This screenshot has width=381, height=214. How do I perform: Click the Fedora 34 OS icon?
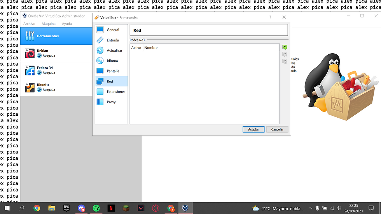point(30,70)
